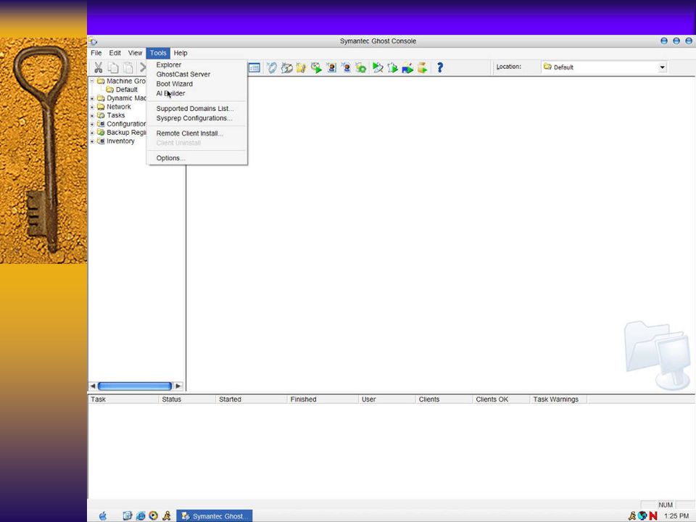Click the orange box with green arrow icon
Viewport: 696px width, 522px height.
pyautogui.click(x=422, y=67)
